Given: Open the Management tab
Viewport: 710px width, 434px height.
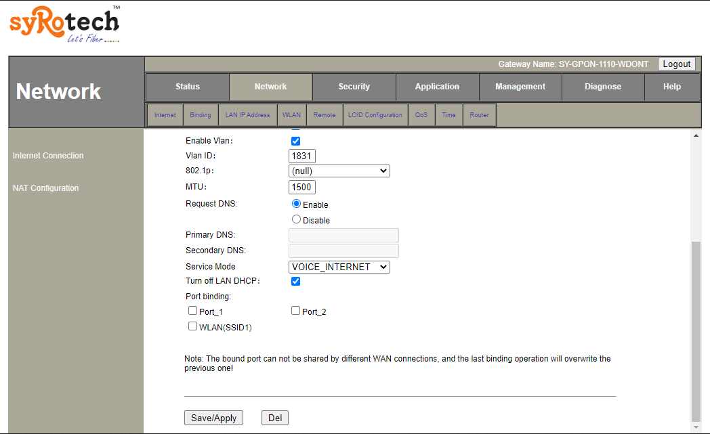Looking at the screenshot, I should 520,87.
